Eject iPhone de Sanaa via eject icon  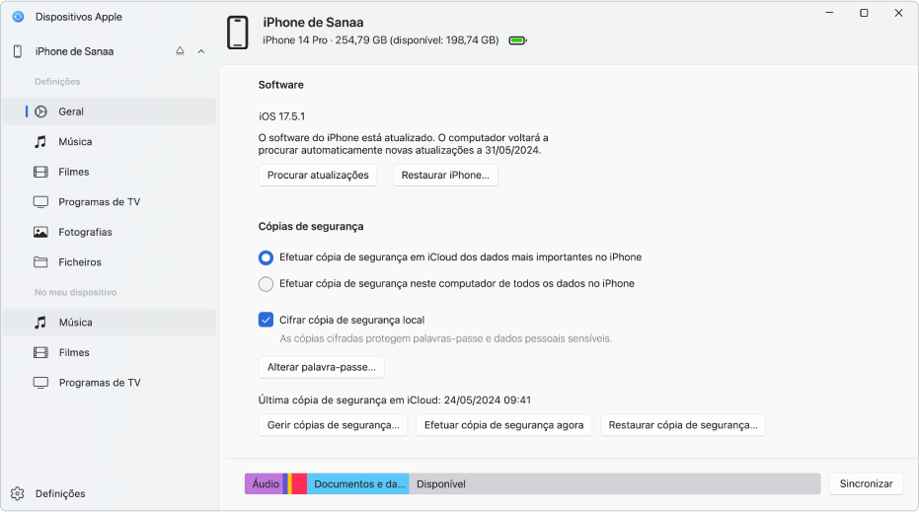(180, 51)
